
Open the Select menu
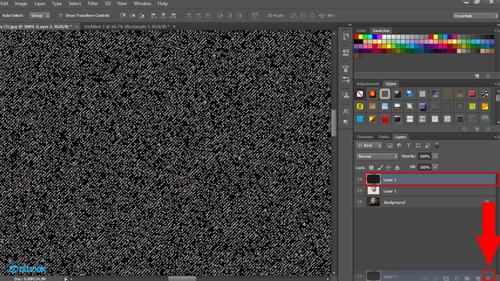74,4
